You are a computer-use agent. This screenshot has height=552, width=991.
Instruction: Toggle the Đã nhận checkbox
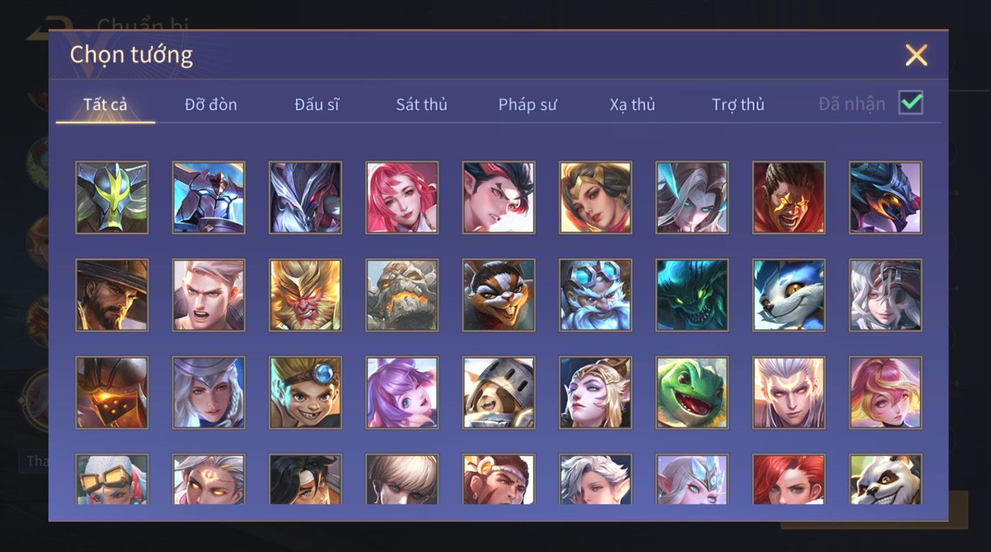[911, 103]
